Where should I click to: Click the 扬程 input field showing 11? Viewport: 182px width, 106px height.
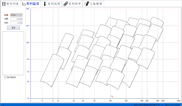pos(15,23)
